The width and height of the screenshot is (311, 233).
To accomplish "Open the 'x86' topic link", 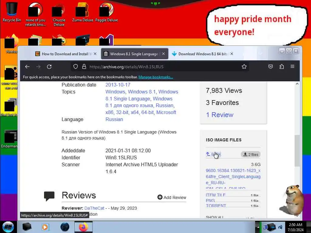I will 109,112.
